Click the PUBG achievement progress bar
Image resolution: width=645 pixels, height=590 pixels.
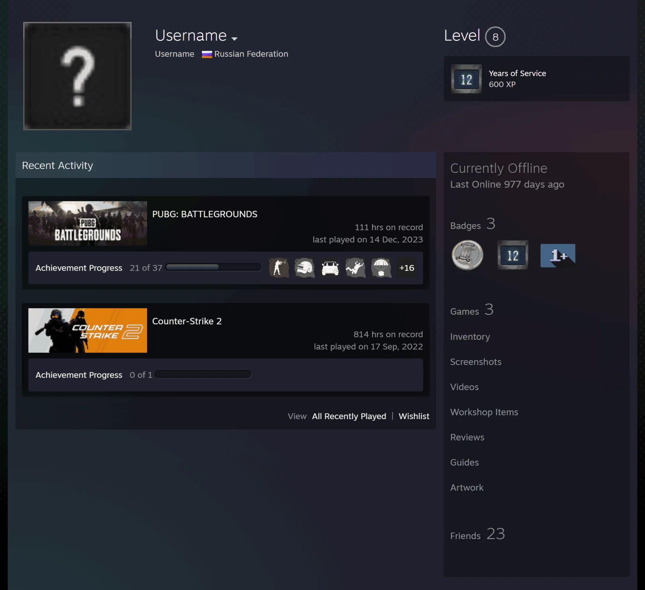(213, 267)
